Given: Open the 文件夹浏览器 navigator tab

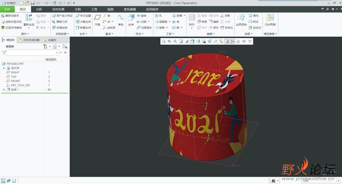Looking at the screenshot, I should [x=29, y=40].
